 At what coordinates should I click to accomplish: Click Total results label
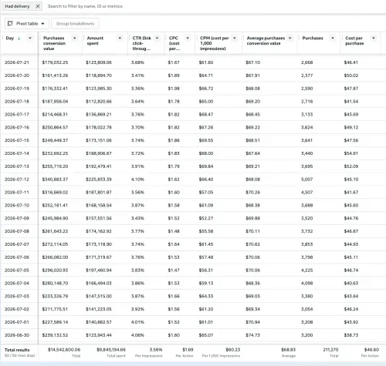click(x=17, y=350)
